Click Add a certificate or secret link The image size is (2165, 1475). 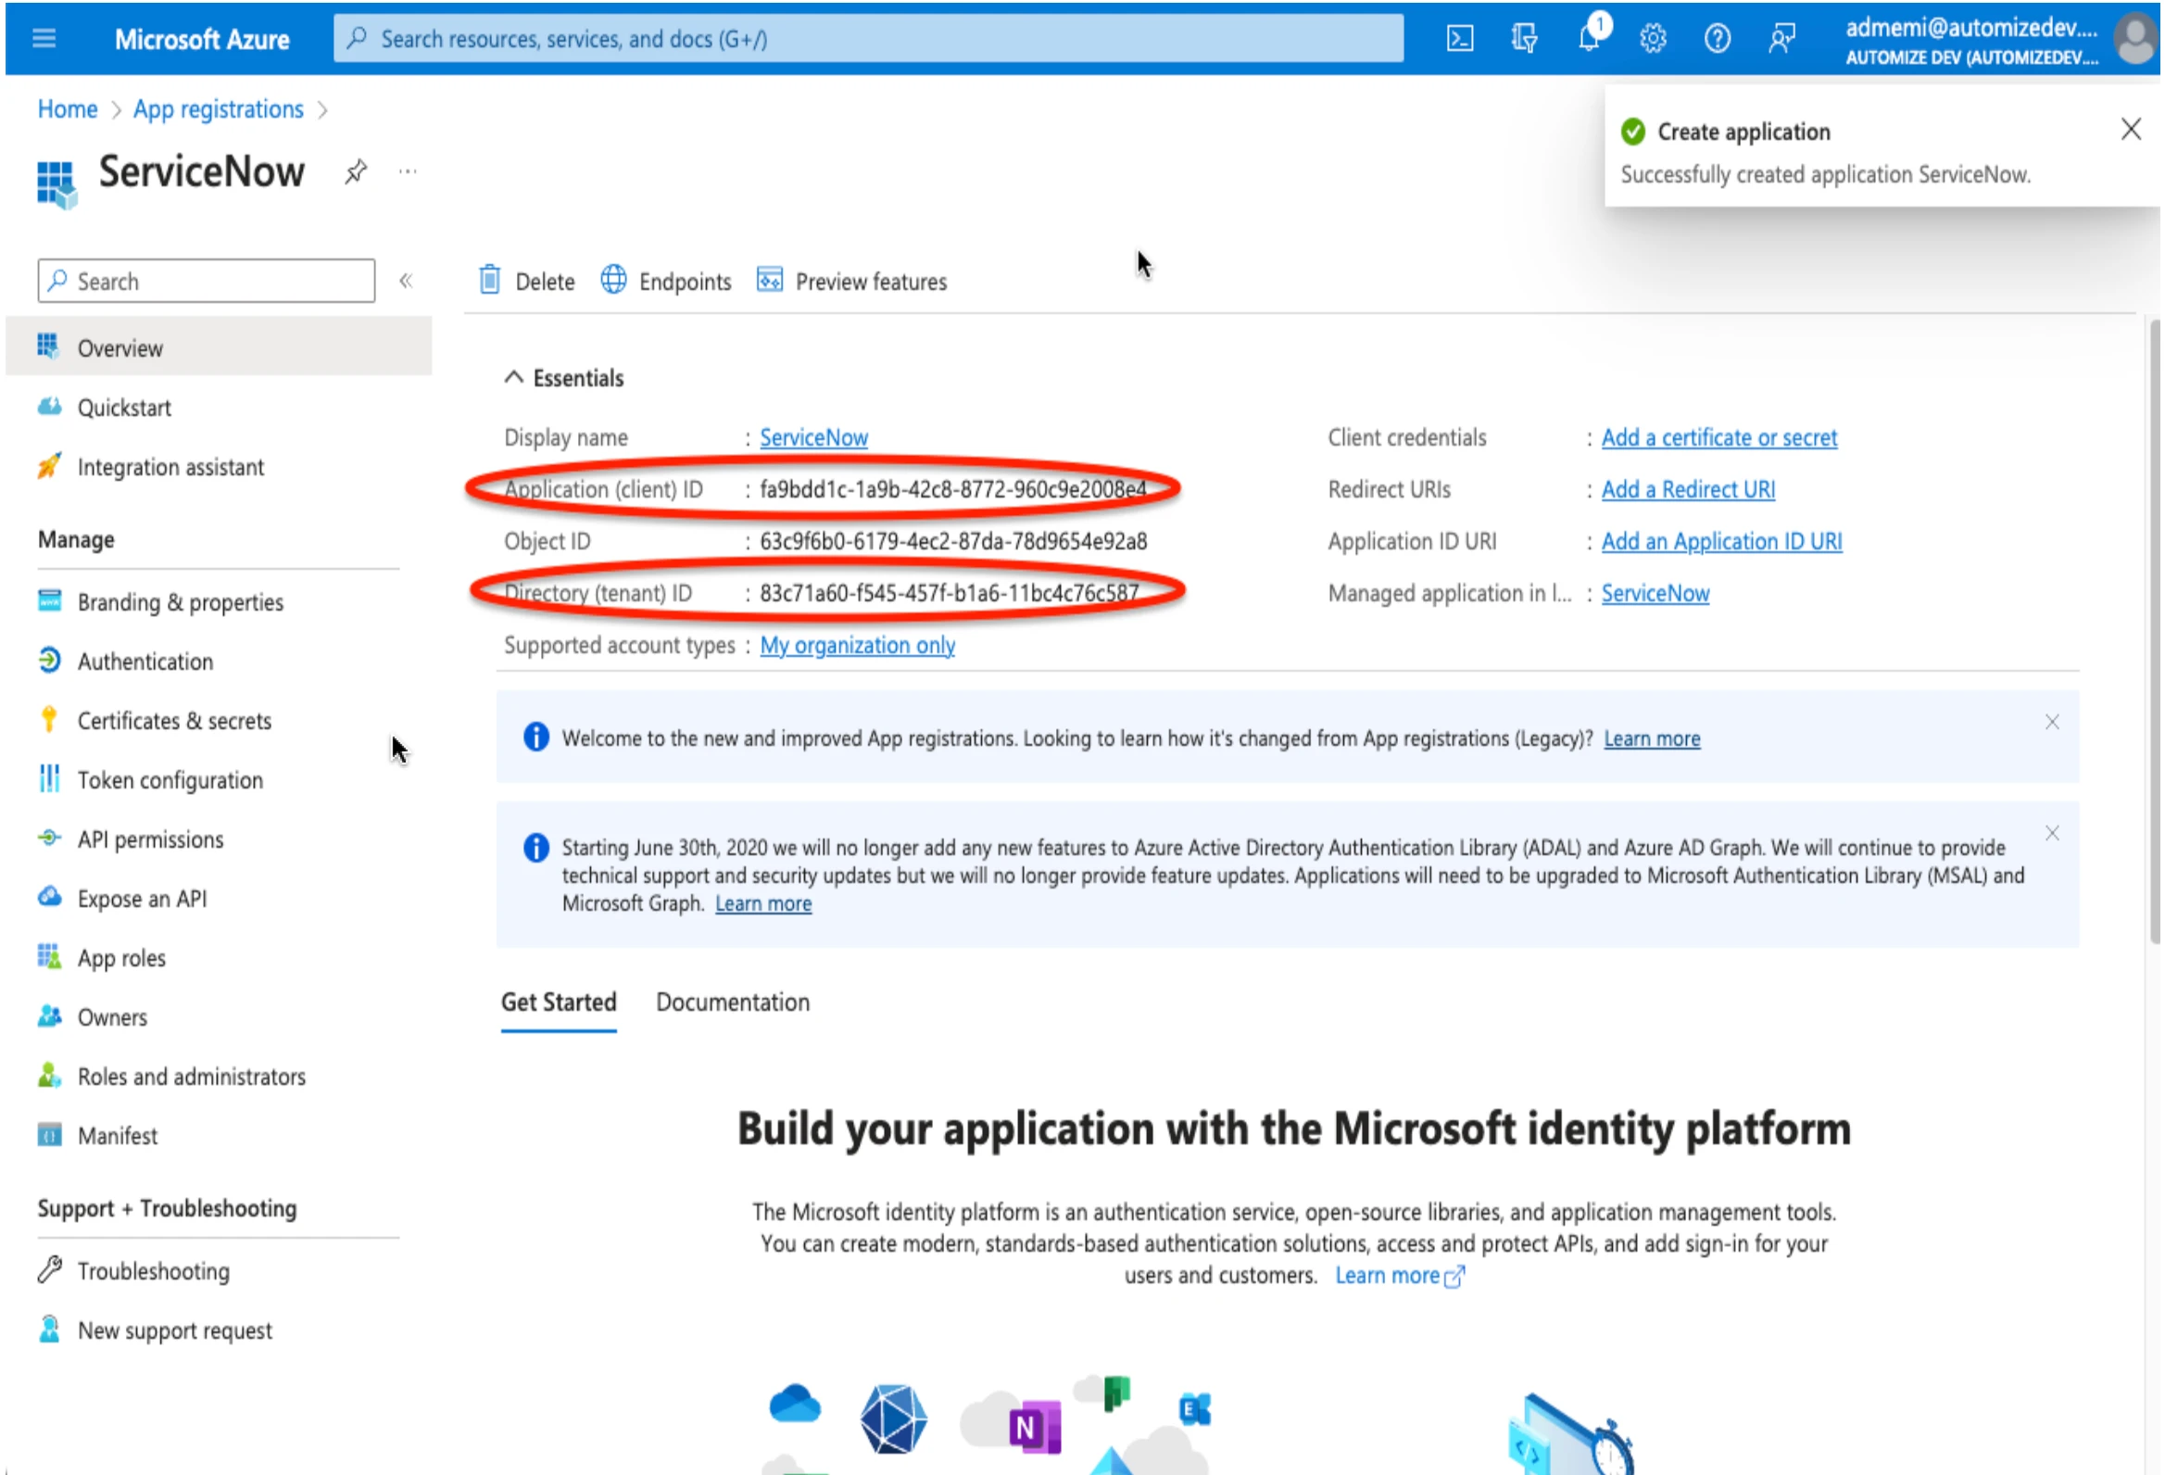pos(1718,437)
